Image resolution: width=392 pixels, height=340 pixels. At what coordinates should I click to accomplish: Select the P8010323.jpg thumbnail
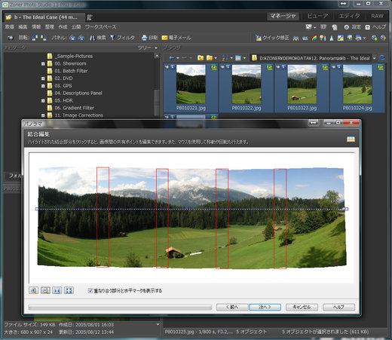pos(302,87)
